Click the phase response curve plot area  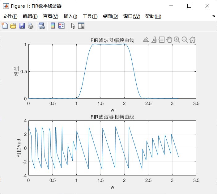[x=112, y=148]
